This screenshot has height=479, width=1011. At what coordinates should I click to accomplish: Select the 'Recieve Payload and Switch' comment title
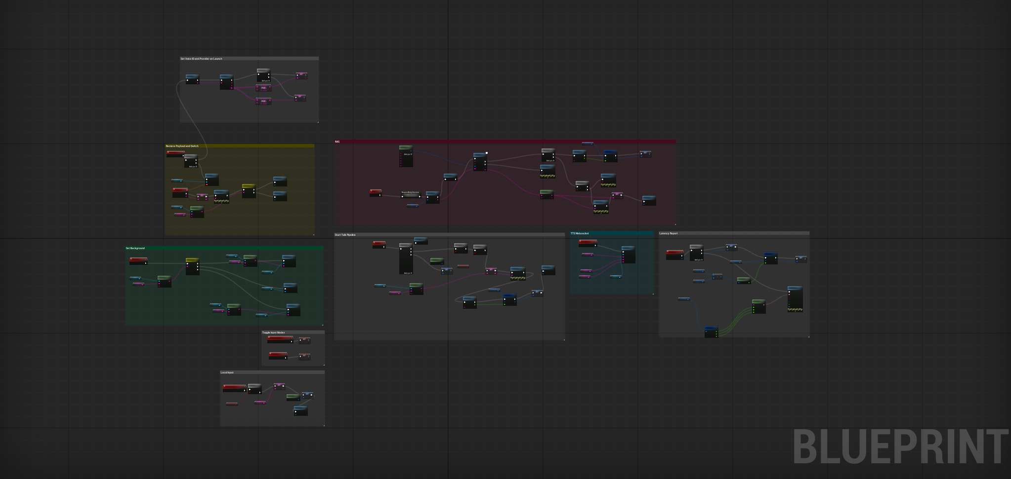(x=182, y=146)
